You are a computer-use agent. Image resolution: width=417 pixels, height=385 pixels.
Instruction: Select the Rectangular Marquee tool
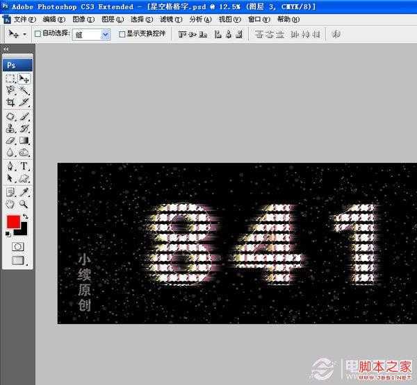coord(10,78)
